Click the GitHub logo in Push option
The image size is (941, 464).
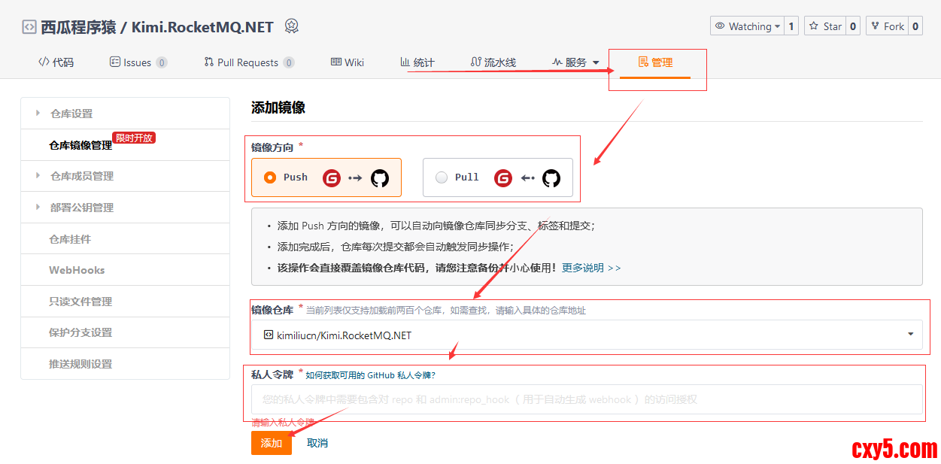tap(380, 178)
